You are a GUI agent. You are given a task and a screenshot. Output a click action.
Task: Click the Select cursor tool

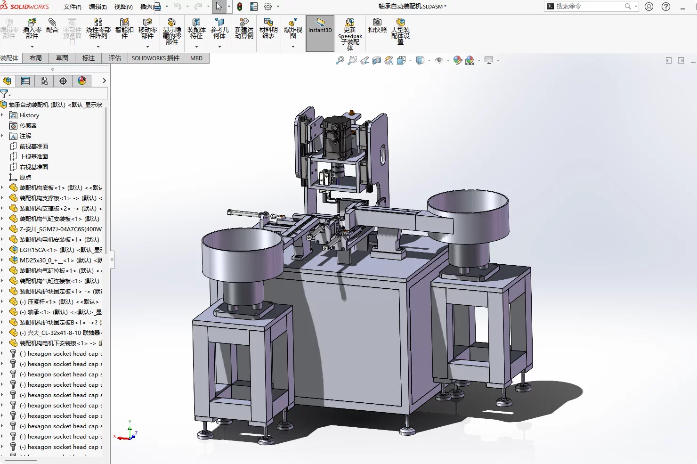pyautogui.click(x=219, y=7)
